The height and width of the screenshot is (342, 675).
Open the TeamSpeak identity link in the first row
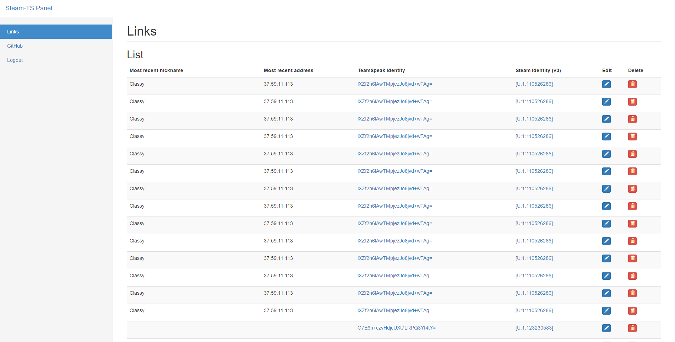click(x=395, y=84)
